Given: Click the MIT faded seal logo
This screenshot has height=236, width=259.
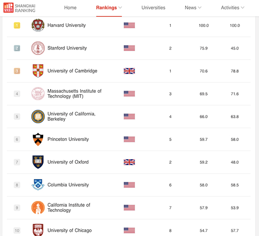Looking at the screenshot, I should click(38, 94).
